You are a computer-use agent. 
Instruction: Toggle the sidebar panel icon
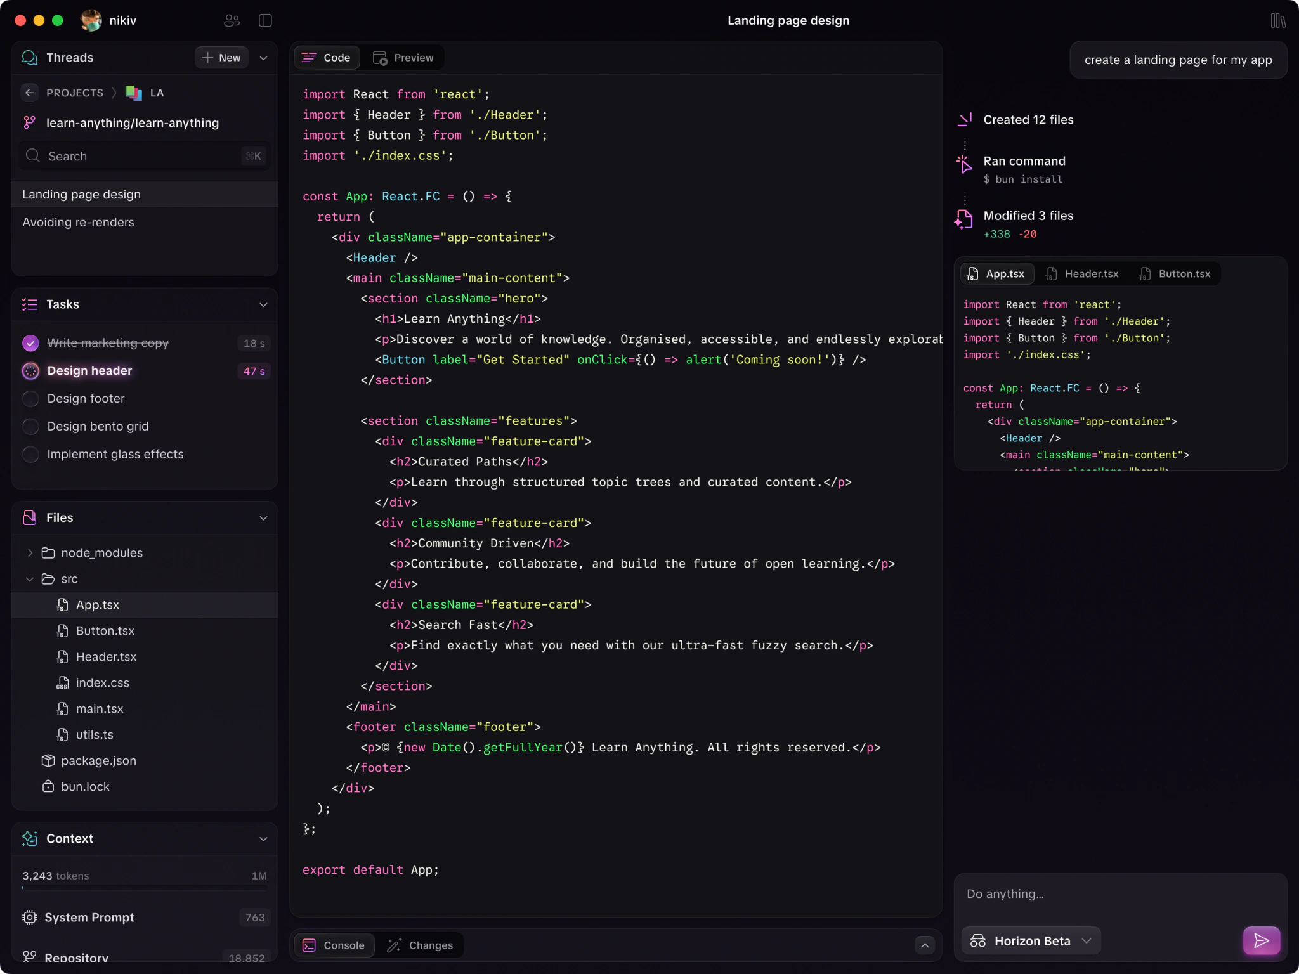click(265, 20)
